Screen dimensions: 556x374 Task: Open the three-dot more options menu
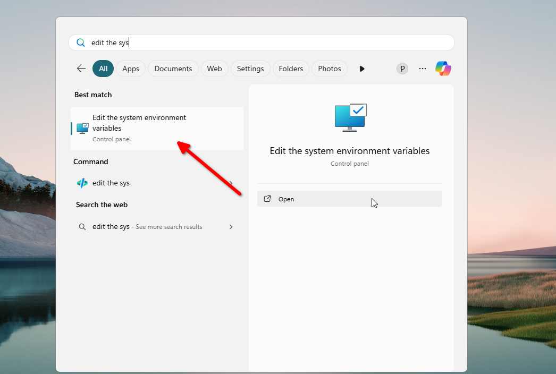pos(423,69)
